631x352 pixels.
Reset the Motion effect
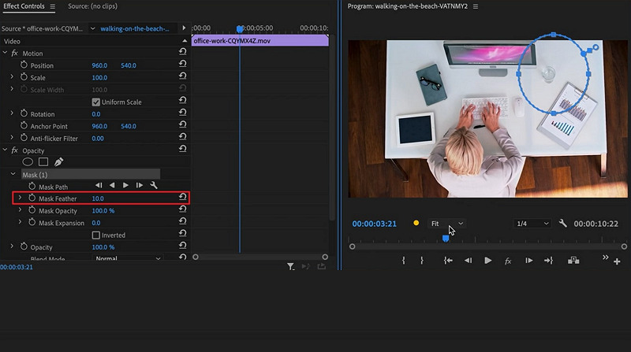(183, 51)
